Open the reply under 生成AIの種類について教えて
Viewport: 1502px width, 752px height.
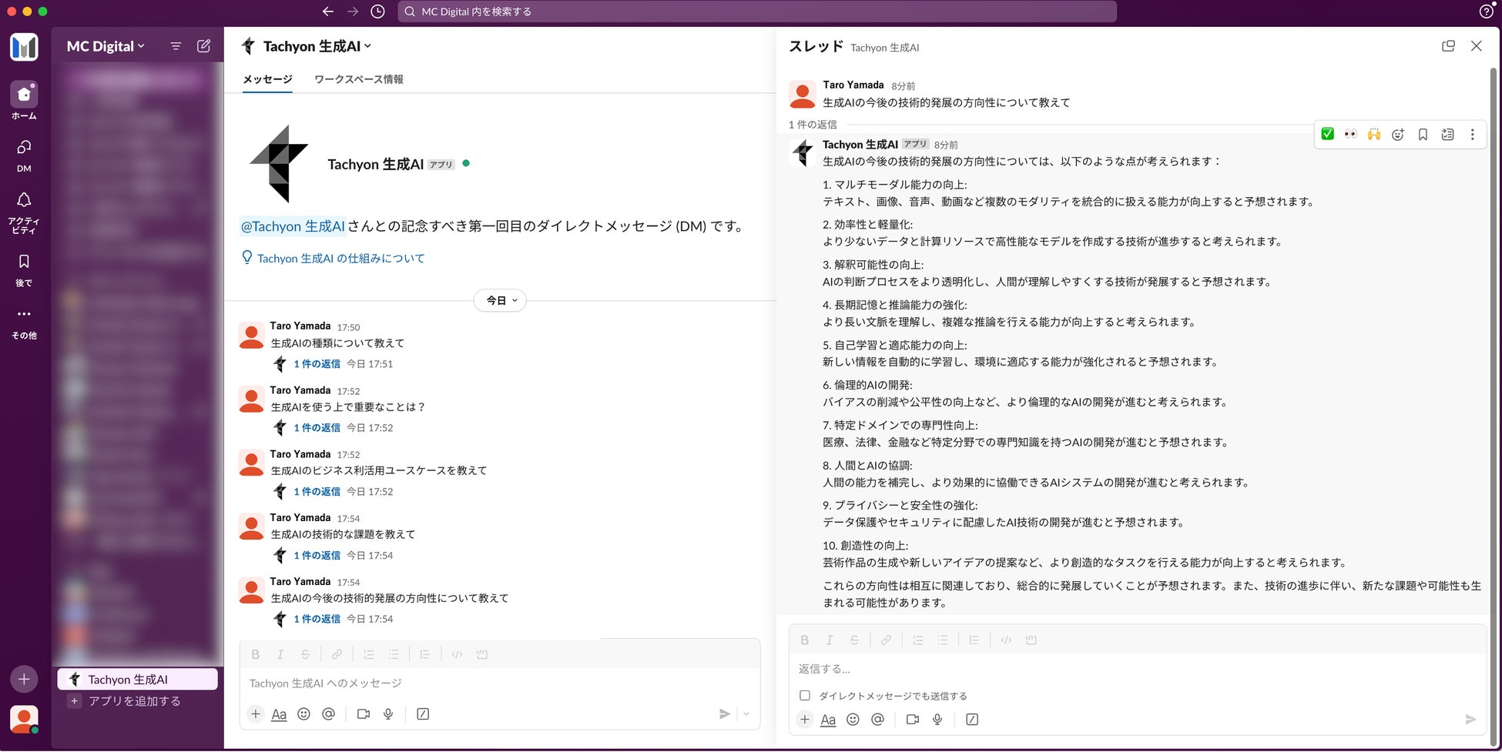click(317, 363)
